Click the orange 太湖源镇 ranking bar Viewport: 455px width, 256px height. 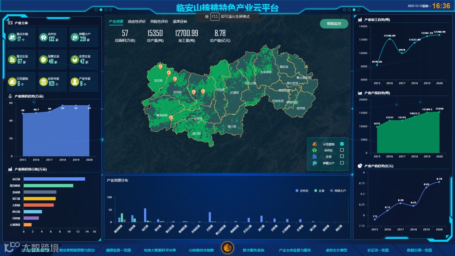pyautogui.click(x=27, y=225)
